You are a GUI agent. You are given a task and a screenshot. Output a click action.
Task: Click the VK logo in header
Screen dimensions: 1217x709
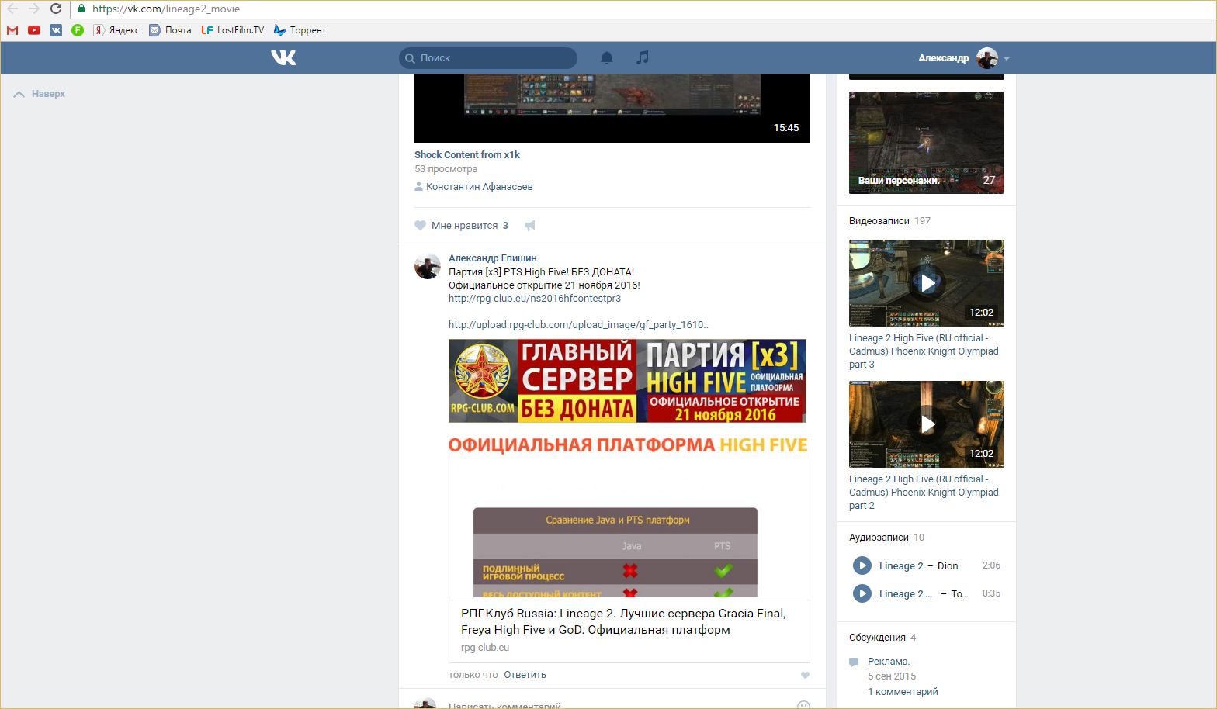pos(283,57)
